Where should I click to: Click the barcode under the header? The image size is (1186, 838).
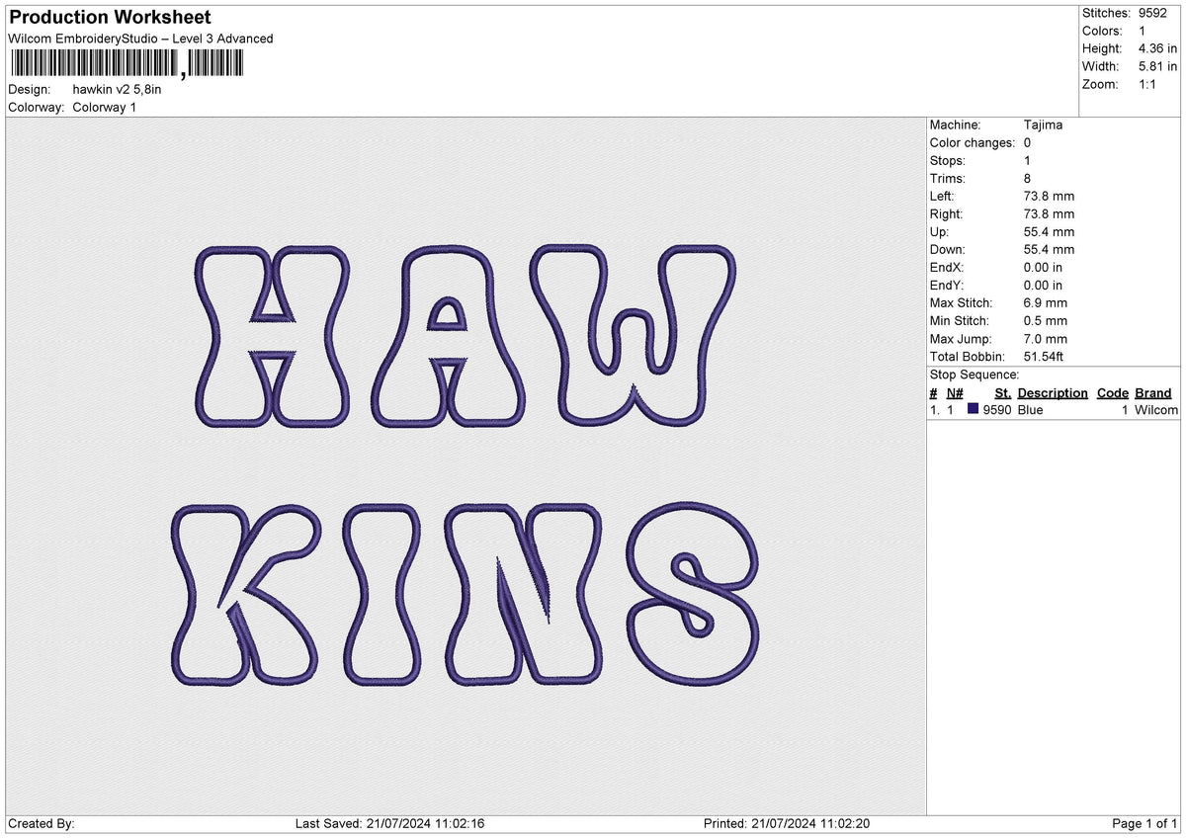tap(126, 64)
